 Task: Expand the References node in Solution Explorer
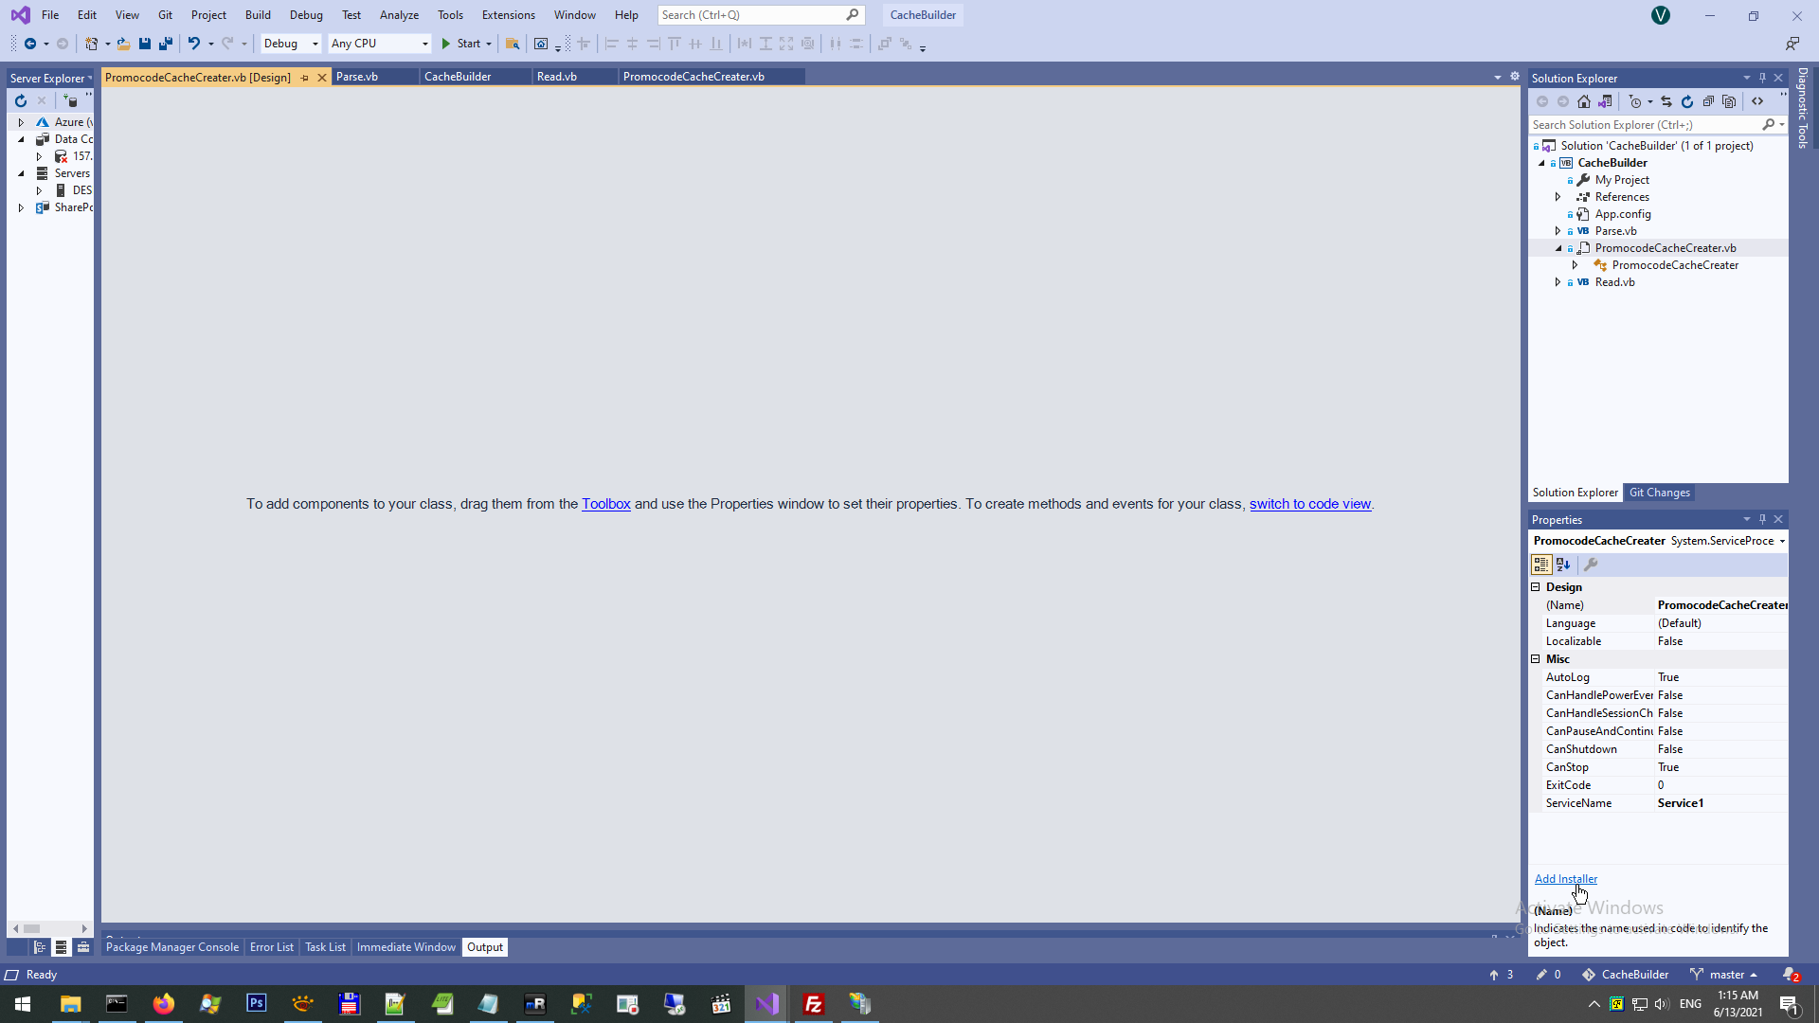pyautogui.click(x=1558, y=197)
